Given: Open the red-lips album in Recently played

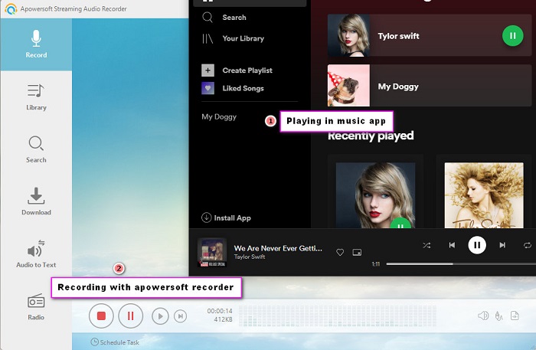Looking at the screenshot, I should point(376,195).
